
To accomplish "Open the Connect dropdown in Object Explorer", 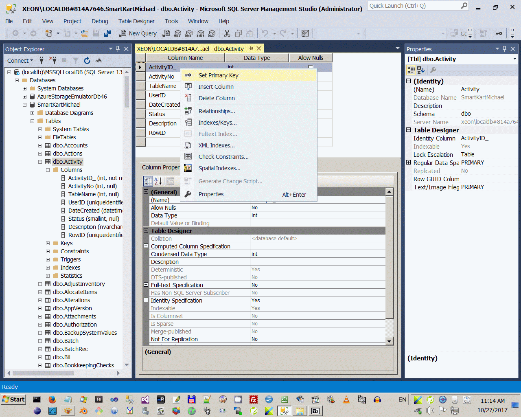I will point(20,61).
